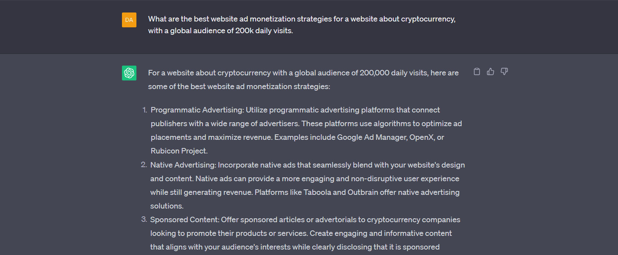Click the "Rubicon Project" text
Screen dimensions: 618x255
pyautogui.click(x=179, y=151)
